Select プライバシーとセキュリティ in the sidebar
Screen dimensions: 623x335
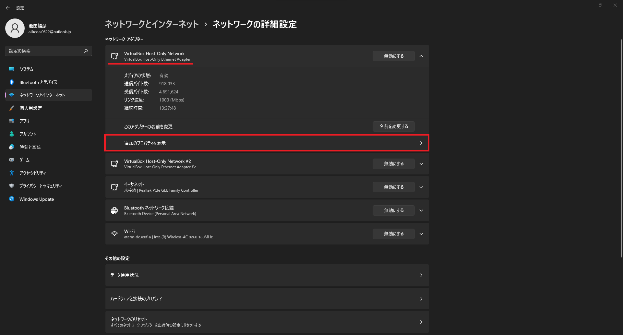41,186
